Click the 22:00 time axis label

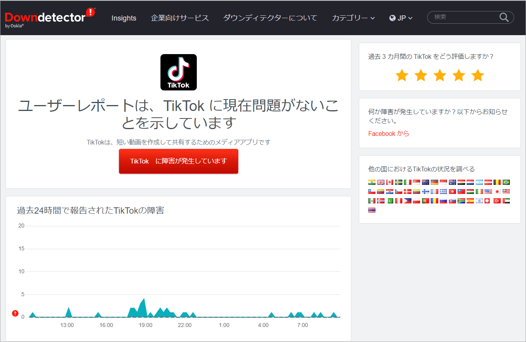click(185, 325)
